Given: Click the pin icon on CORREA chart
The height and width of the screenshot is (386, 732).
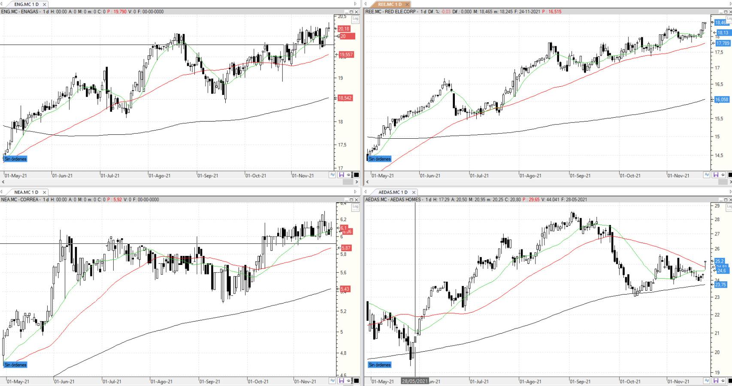Looking at the screenshot, I should (348, 380).
